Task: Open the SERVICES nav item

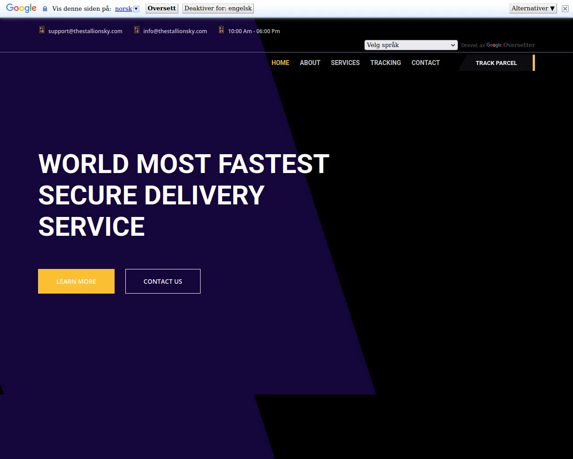Action: pos(345,63)
